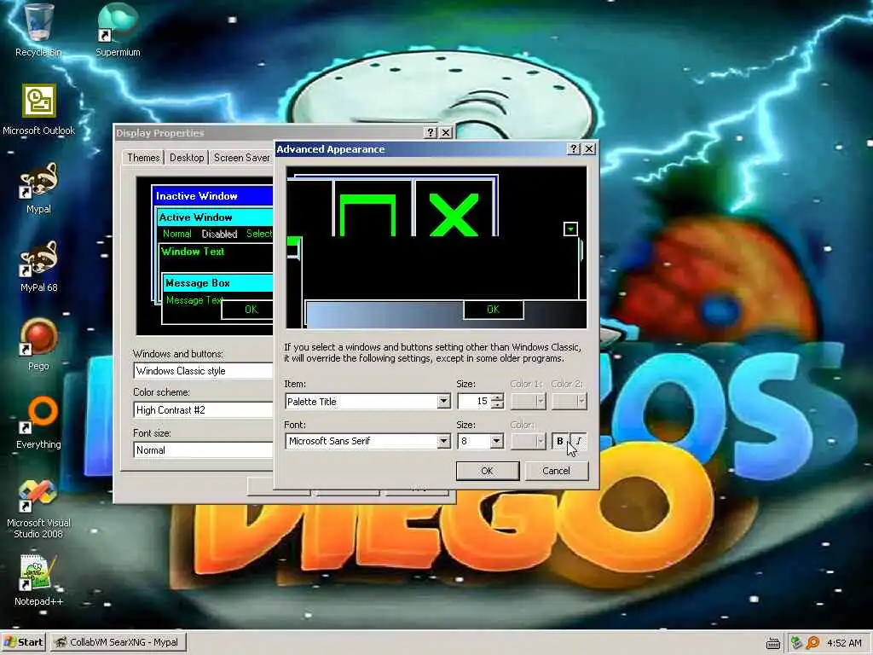
Task: Switch to CollabVM SearXNG - Mypal taskbar item
Action: click(x=118, y=642)
